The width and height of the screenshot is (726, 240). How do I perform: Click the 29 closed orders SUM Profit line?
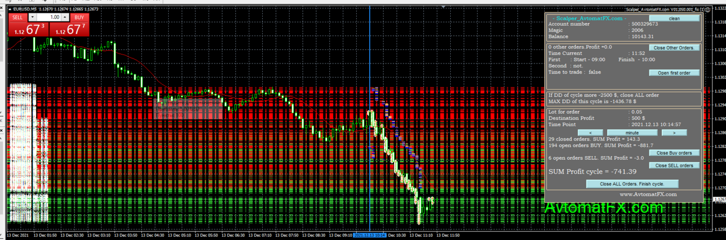click(x=594, y=139)
